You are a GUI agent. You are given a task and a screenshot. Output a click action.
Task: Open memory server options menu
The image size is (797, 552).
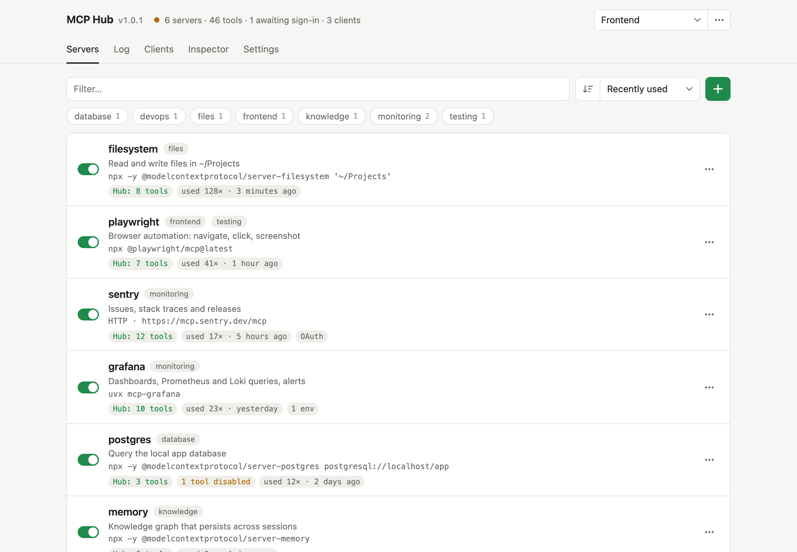click(709, 532)
